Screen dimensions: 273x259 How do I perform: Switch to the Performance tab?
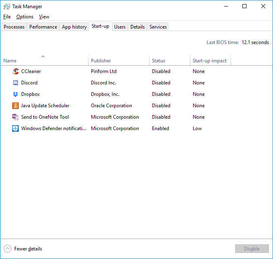coord(43,27)
